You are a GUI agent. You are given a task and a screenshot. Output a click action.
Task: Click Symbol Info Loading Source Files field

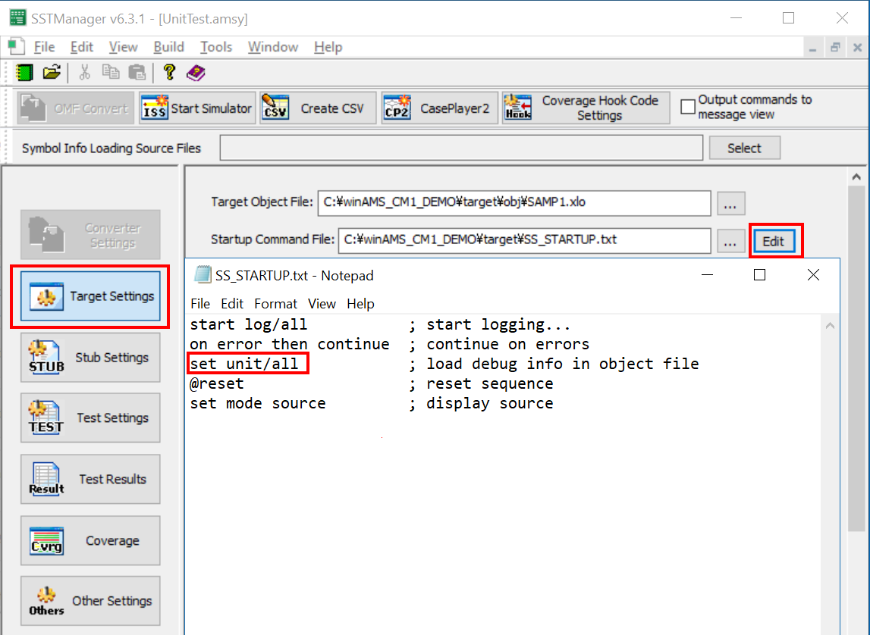[461, 148]
